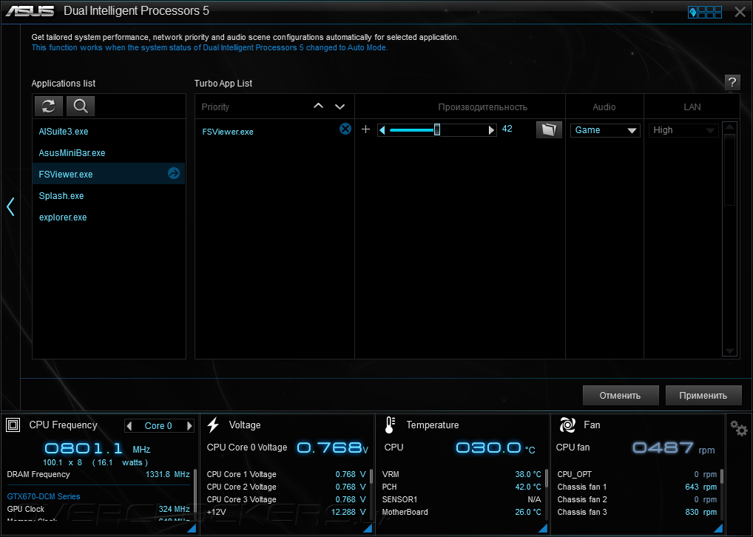Click the DRAM Frequency row

coord(98,474)
